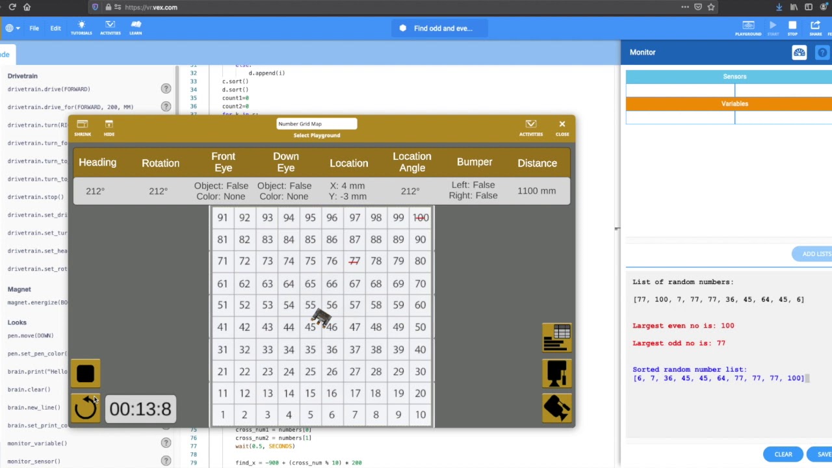The height and width of the screenshot is (468, 832).
Task: Open the browser library icon
Action: [x=794, y=7]
